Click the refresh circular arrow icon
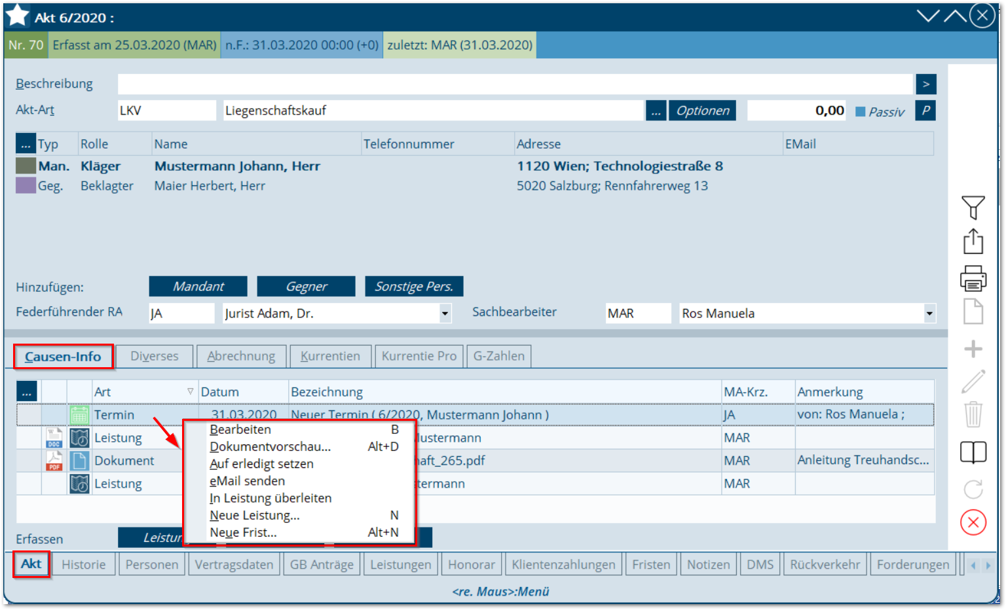Image resolution: width=1006 pixels, height=610 pixels. (x=973, y=489)
